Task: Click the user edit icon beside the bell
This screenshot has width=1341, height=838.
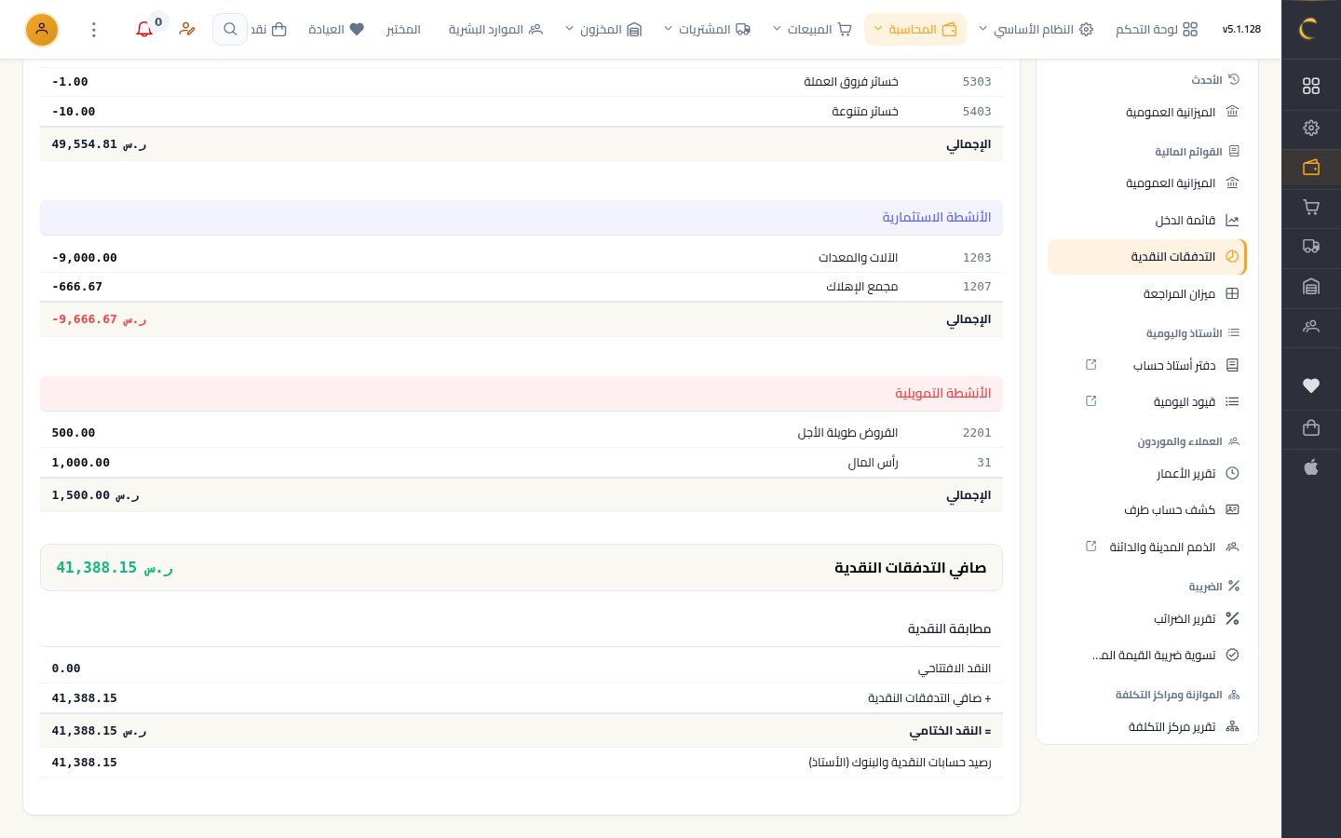Action: pyautogui.click(x=187, y=30)
